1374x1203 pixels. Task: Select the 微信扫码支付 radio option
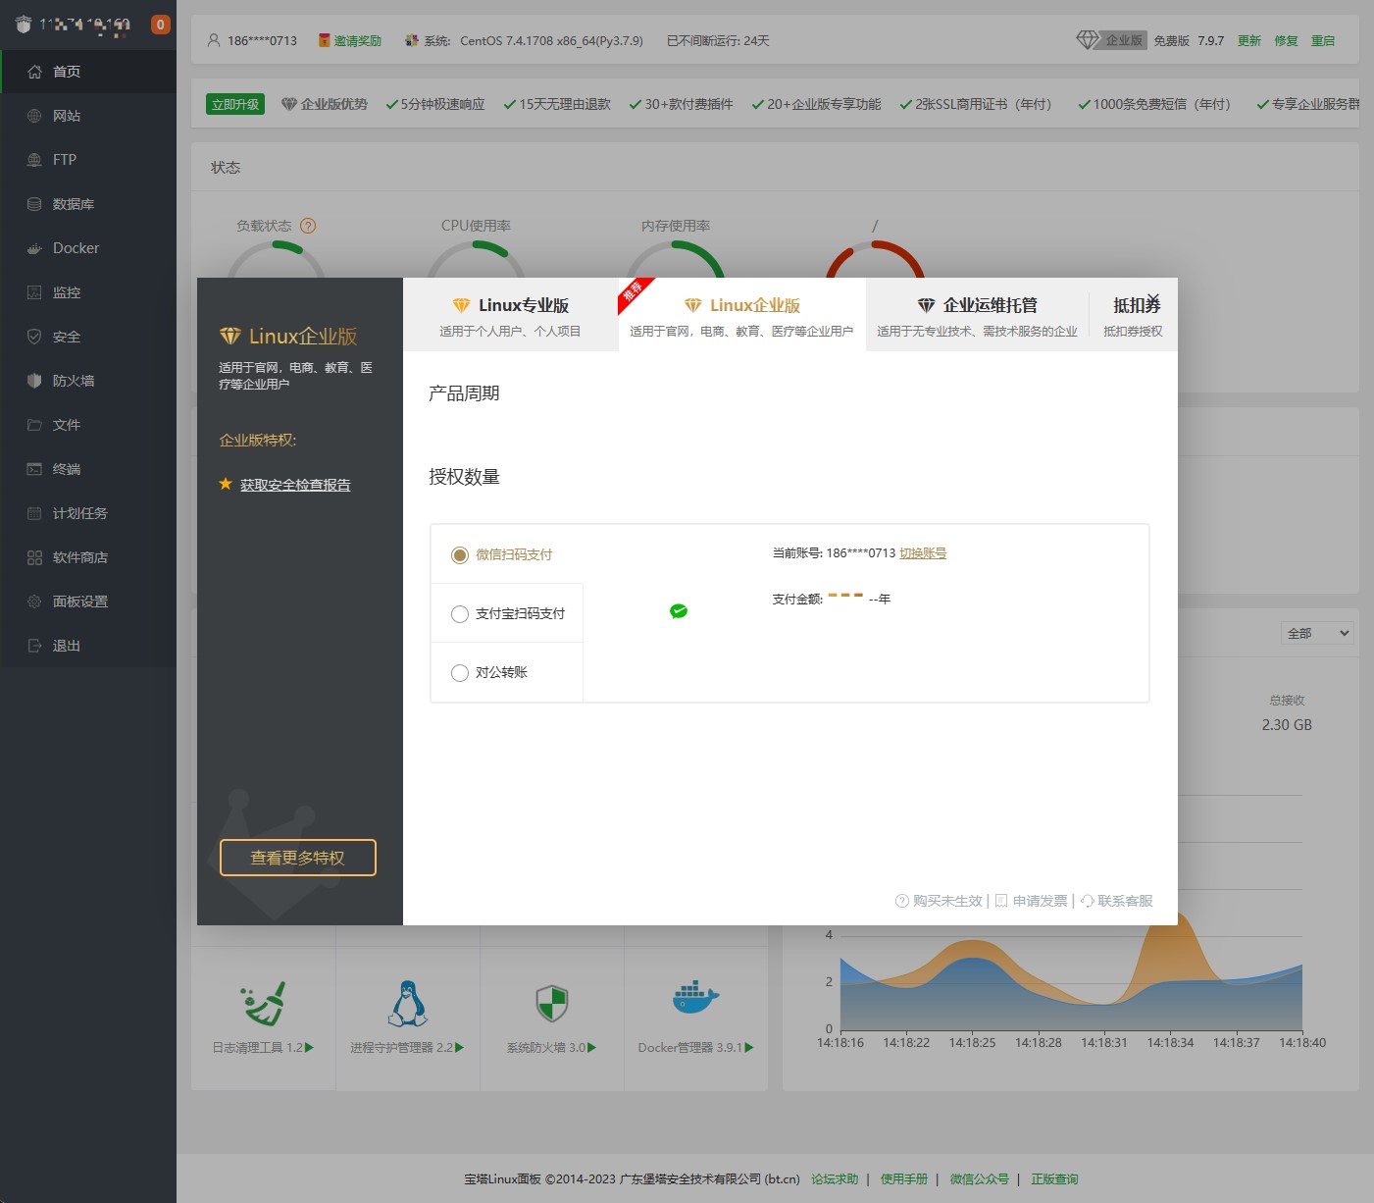(x=459, y=555)
